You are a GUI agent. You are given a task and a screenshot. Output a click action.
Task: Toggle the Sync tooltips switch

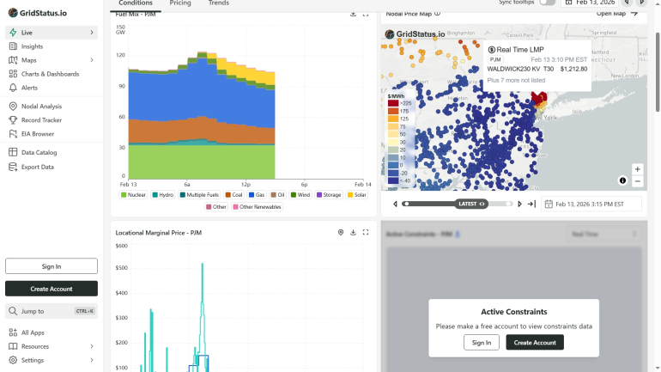point(546,3)
